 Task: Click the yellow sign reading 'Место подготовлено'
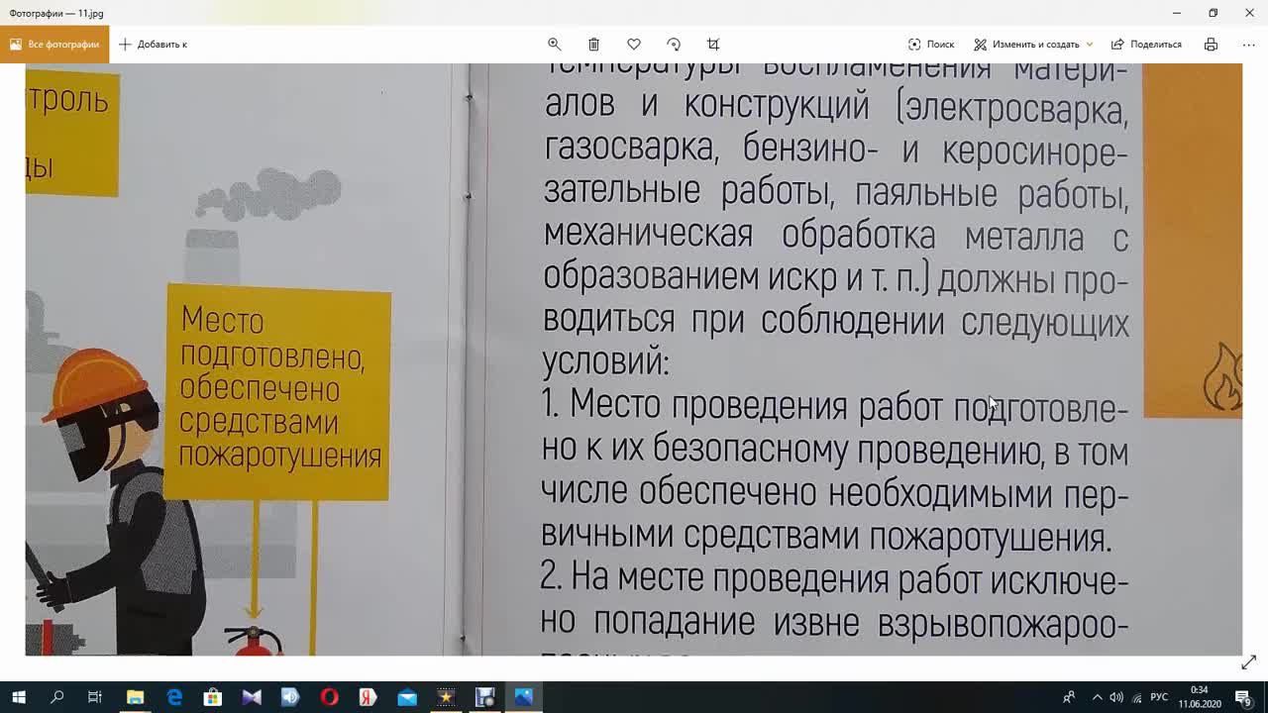[x=278, y=392]
